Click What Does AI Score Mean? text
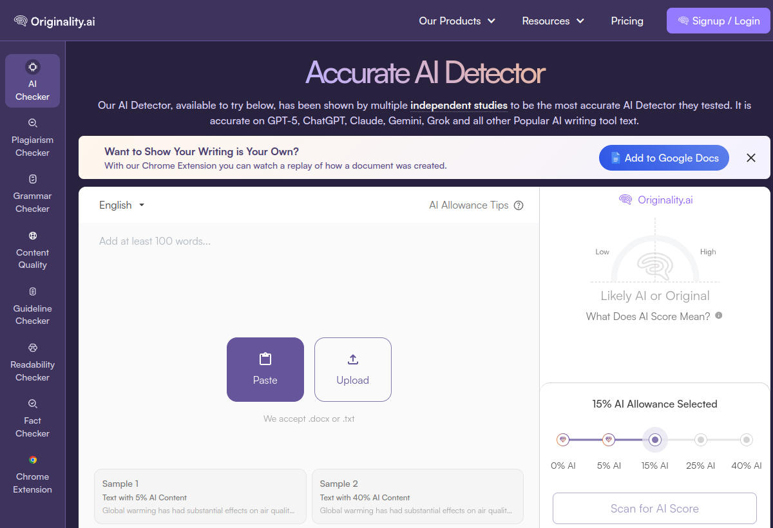Screen dimensions: 773x528 point(648,316)
